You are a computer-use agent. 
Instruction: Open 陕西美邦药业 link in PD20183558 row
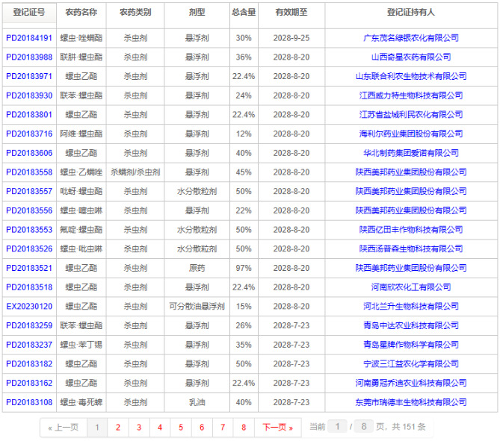point(411,172)
